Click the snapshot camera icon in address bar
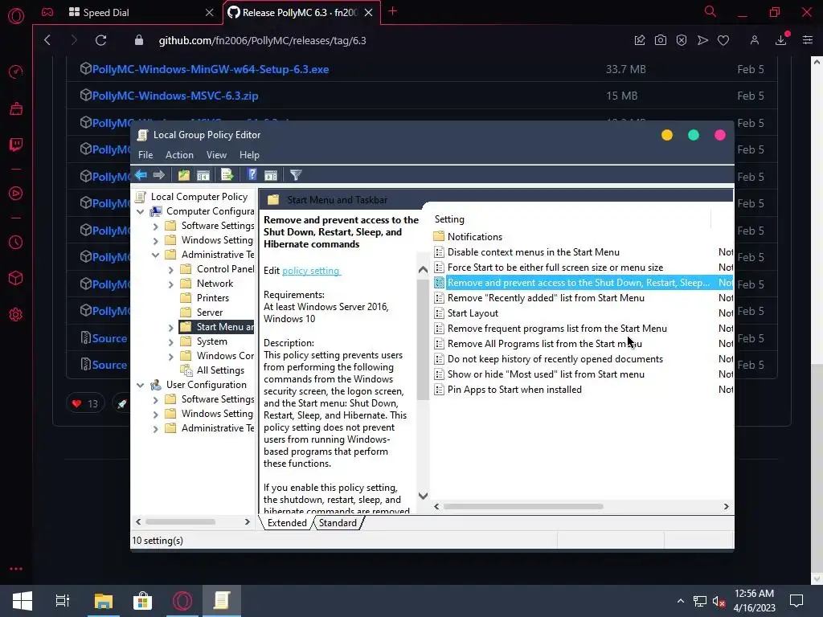This screenshot has height=617, width=823. point(661,40)
